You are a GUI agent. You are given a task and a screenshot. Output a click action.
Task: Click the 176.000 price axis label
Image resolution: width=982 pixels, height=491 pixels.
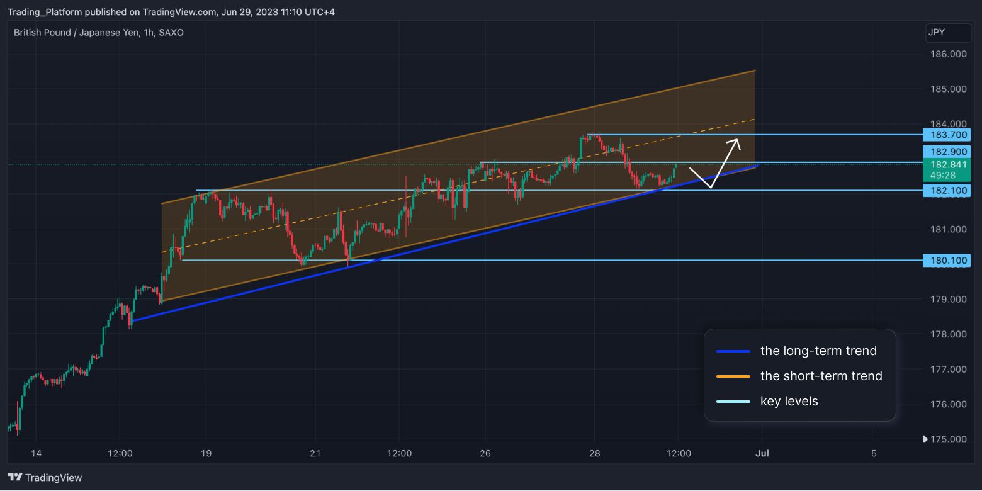[949, 404]
